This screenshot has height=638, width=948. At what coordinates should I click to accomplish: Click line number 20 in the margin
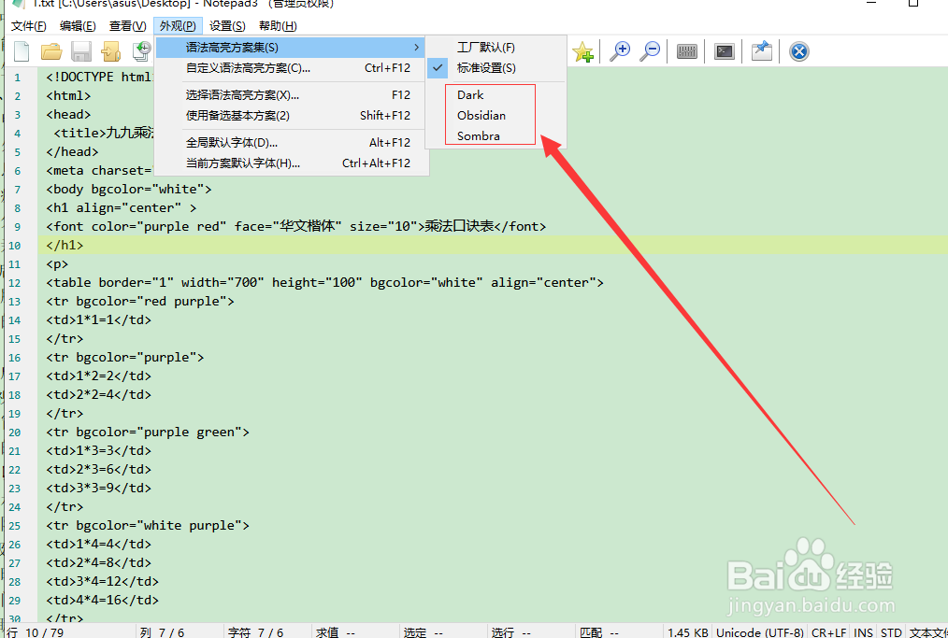click(x=15, y=432)
